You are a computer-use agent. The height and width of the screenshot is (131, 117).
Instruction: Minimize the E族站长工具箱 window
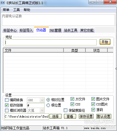[93, 2]
